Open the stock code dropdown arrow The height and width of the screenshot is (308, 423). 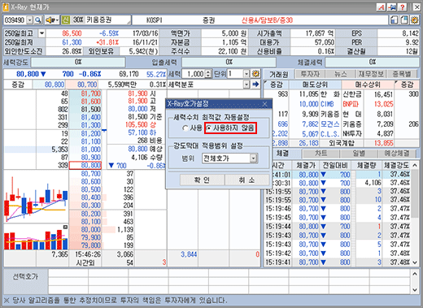(x=29, y=20)
